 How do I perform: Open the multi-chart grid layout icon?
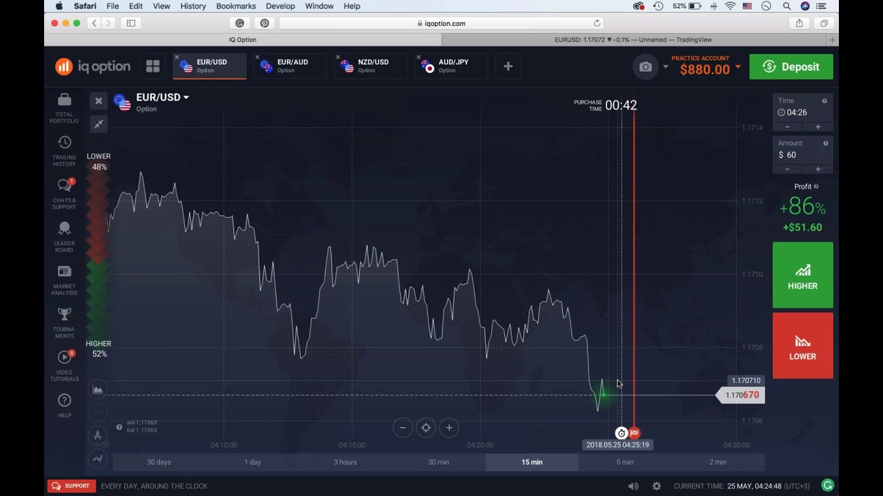point(152,66)
